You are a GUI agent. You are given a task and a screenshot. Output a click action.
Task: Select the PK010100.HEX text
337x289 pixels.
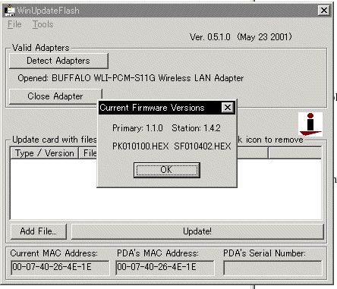click(x=140, y=146)
